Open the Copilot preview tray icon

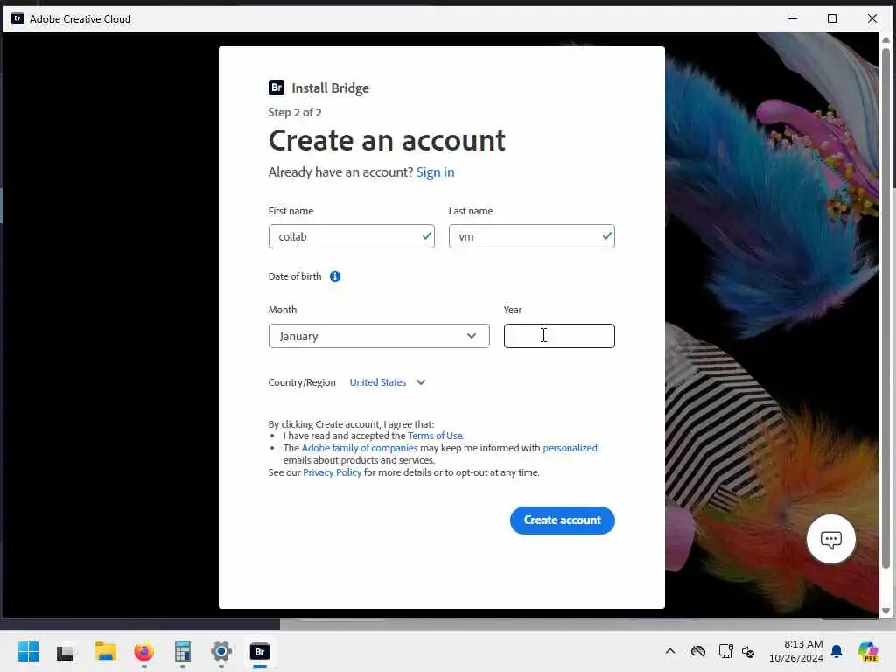[868, 651]
